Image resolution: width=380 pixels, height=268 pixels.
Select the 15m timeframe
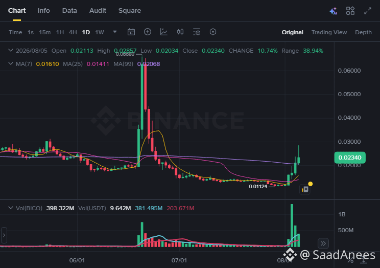click(x=45, y=32)
